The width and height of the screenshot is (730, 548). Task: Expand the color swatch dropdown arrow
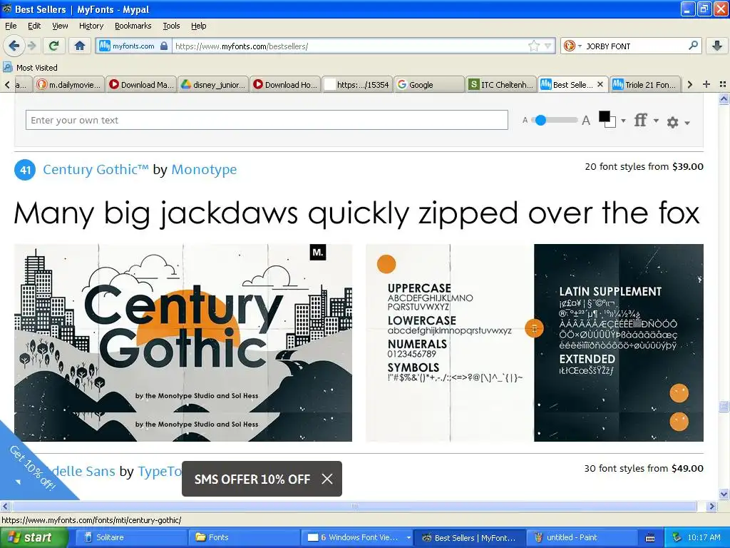click(x=623, y=121)
